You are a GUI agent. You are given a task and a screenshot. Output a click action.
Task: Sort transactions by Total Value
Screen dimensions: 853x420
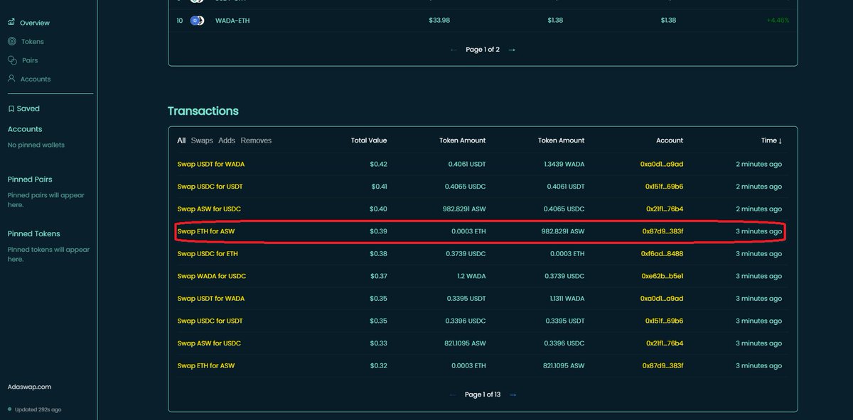coord(369,140)
